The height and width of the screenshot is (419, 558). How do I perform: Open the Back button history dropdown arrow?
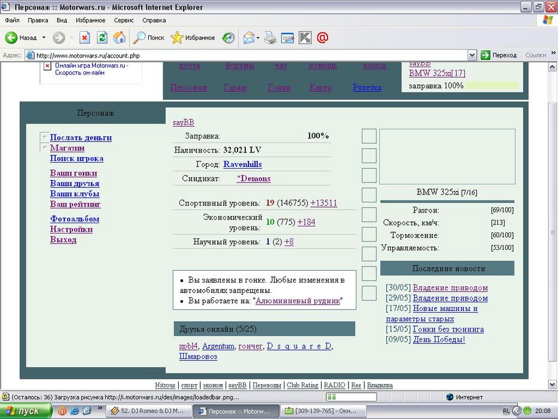point(44,37)
